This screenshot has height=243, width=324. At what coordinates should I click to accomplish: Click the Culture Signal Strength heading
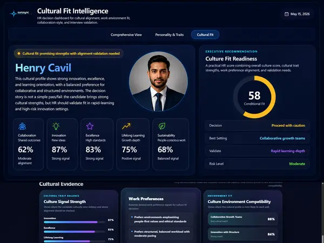pyautogui.click(x=65, y=201)
